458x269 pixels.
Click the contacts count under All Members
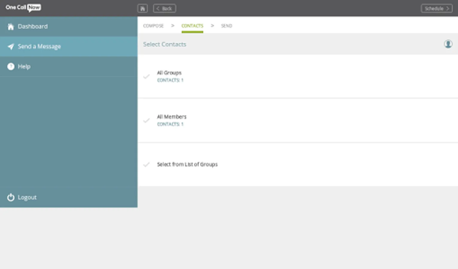[170, 124]
